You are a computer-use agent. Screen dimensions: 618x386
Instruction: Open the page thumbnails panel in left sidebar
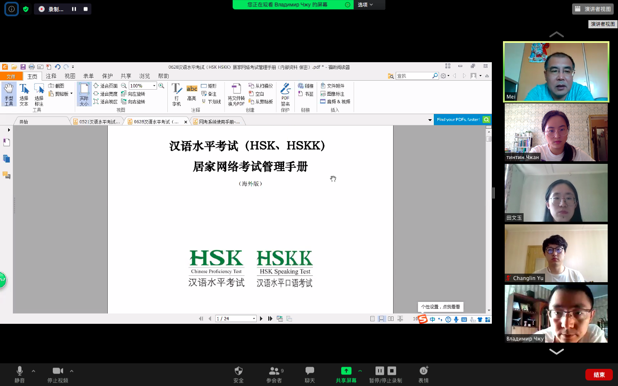click(6, 159)
